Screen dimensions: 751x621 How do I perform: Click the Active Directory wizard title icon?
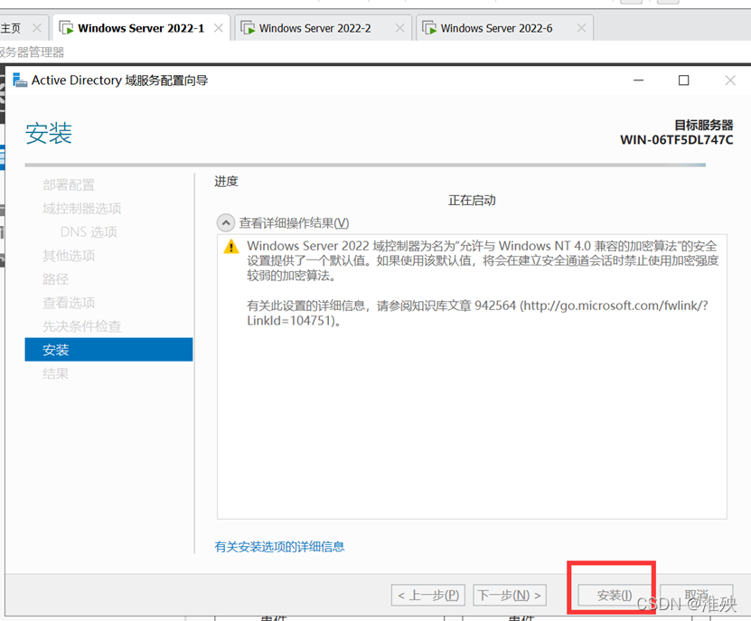click(20, 80)
